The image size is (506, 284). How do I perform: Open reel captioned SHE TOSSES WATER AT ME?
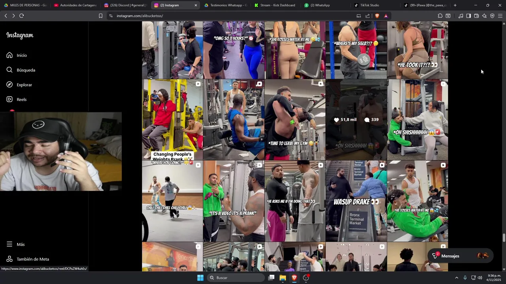295,50
